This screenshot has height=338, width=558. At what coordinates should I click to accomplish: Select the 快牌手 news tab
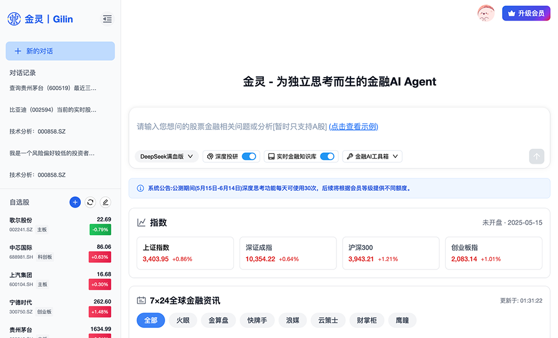point(257,320)
